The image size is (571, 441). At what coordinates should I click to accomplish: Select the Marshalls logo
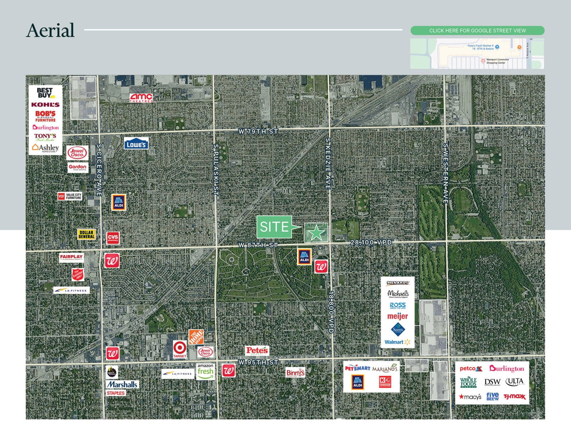(x=122, y=385)
